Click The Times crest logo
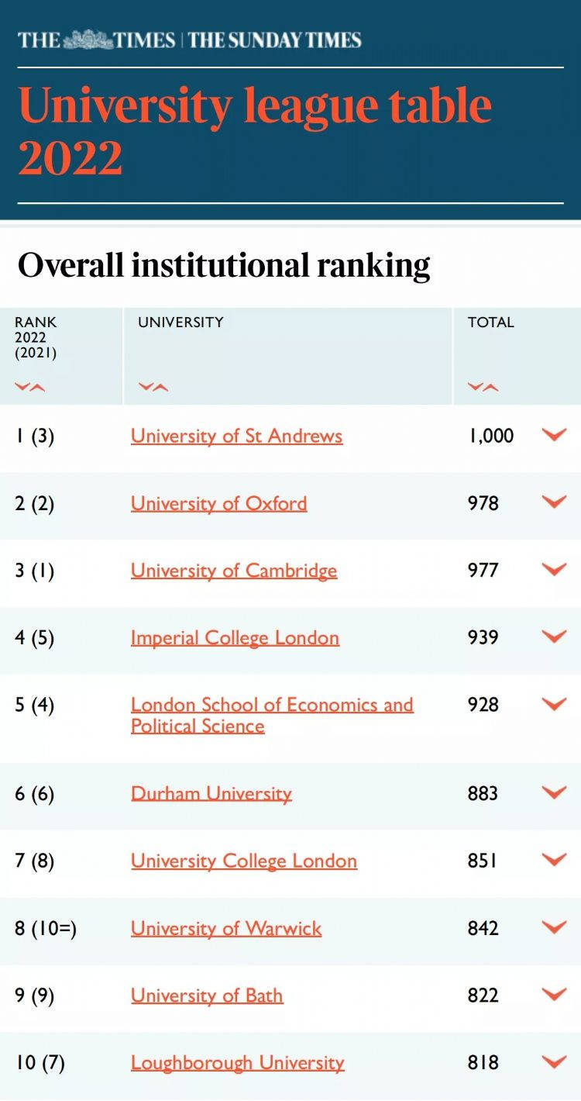This screenshot has height=1101, width=581. click(88, 39)
